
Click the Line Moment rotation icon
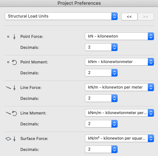pos(15,113)
